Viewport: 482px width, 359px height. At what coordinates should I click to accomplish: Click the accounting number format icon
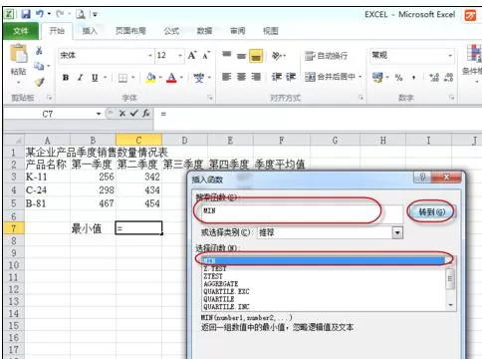point(377,78)
